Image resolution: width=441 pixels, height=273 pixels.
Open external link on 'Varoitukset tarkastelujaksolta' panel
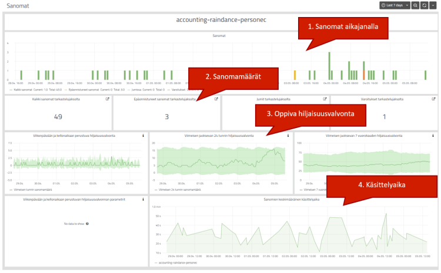(433, 99)
